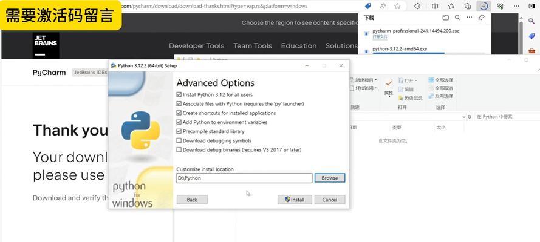Image resolution: width=540 pixels, height=242 pixels.
Task: Pin the downloads panel
Action: (482, 18)
